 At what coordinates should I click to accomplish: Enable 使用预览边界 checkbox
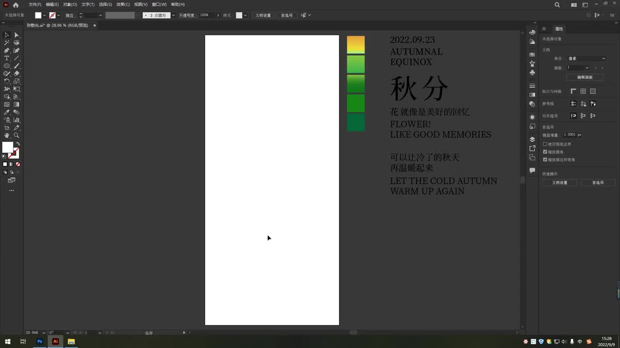click(545, 144)
